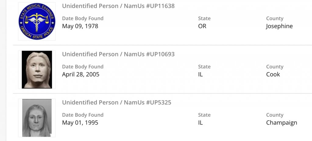Open the facial reconstruction thumbnail for UP10693
Image resolution: width=312 pixels, height=141 pixels.
(37, 70)
